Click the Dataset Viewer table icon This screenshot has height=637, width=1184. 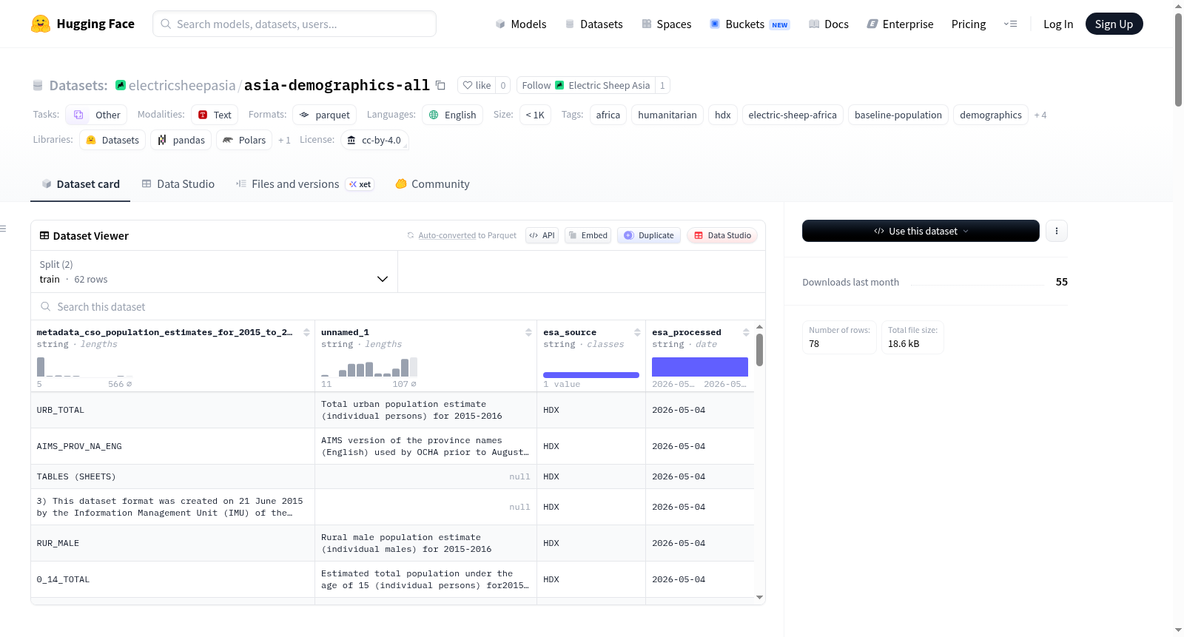click(44, 235)
